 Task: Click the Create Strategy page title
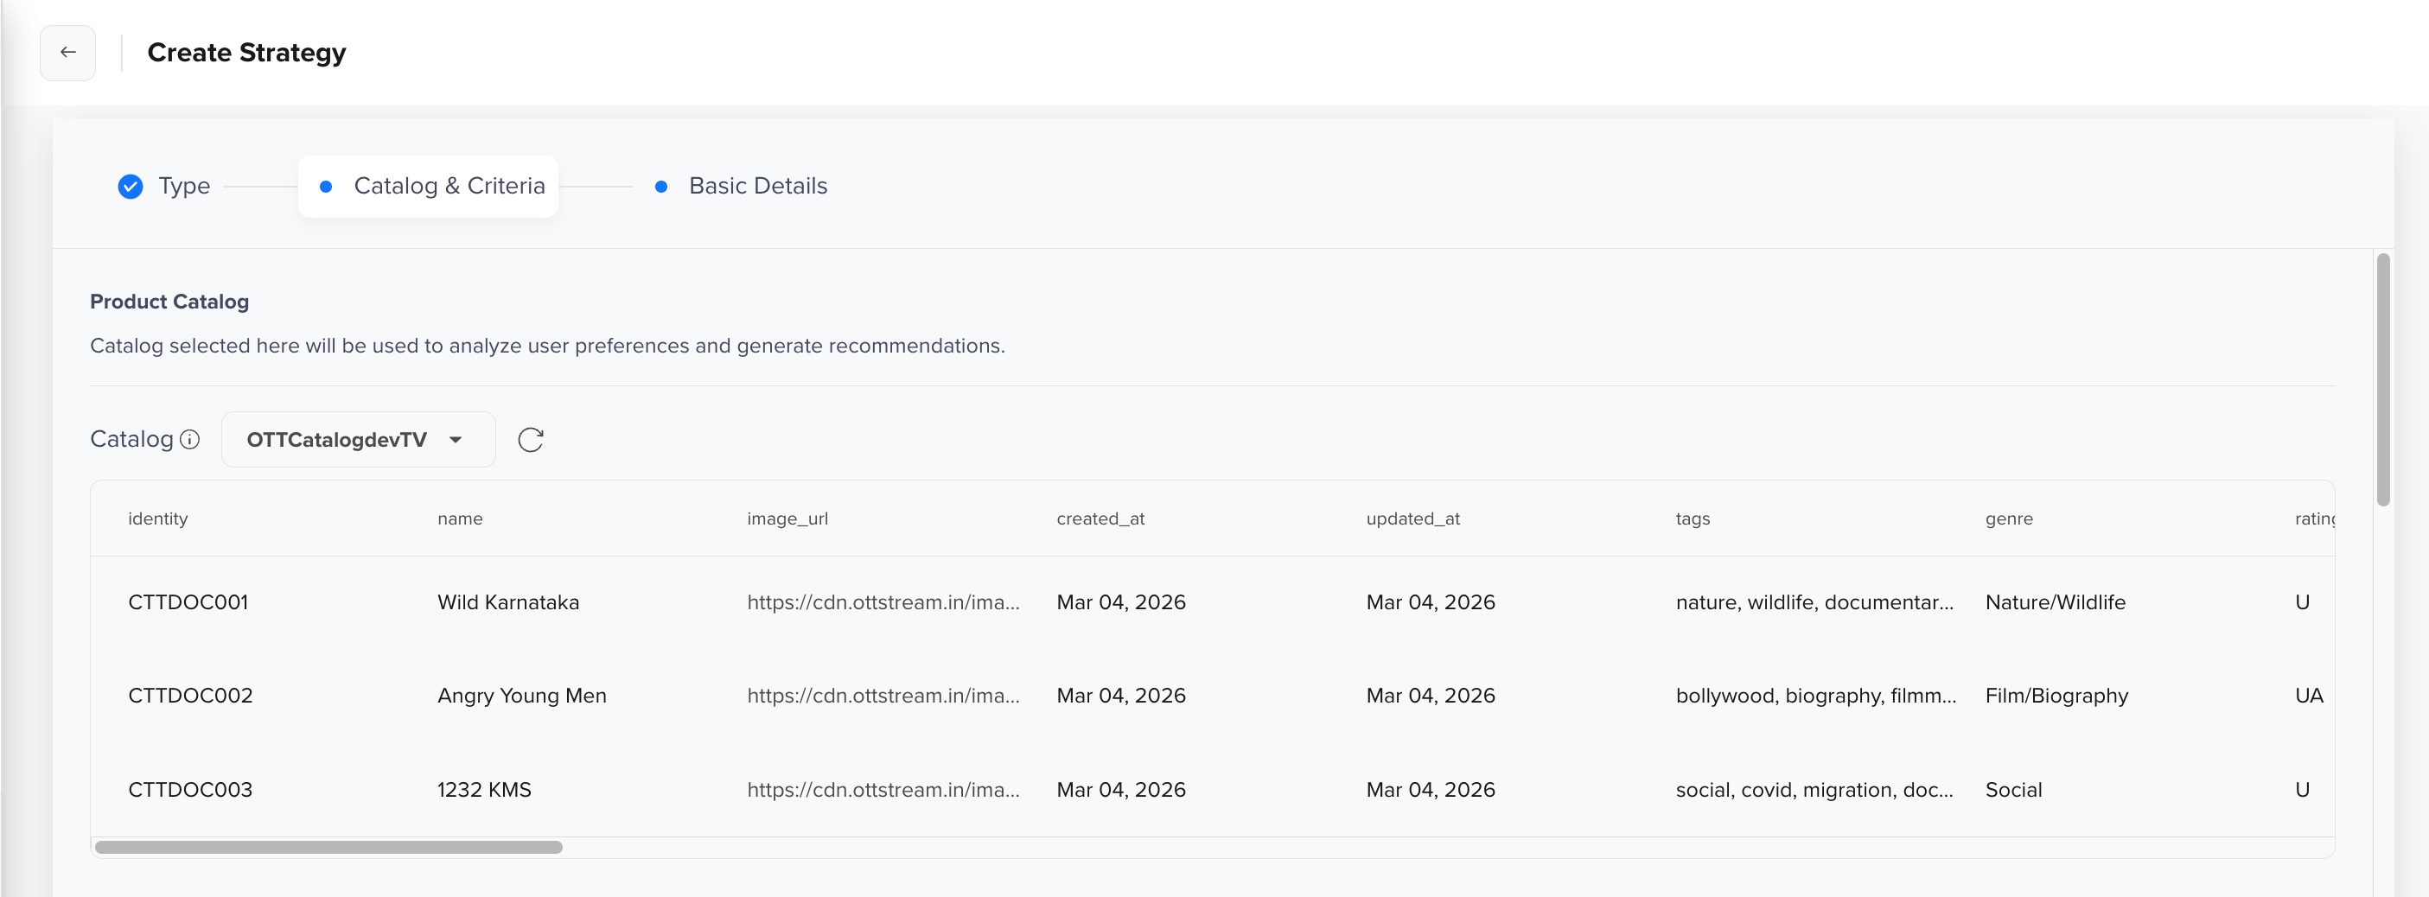[247, 53]
